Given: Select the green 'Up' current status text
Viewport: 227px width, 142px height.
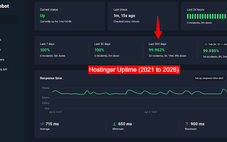Looking at the screenshot, I should coord(42,16).
